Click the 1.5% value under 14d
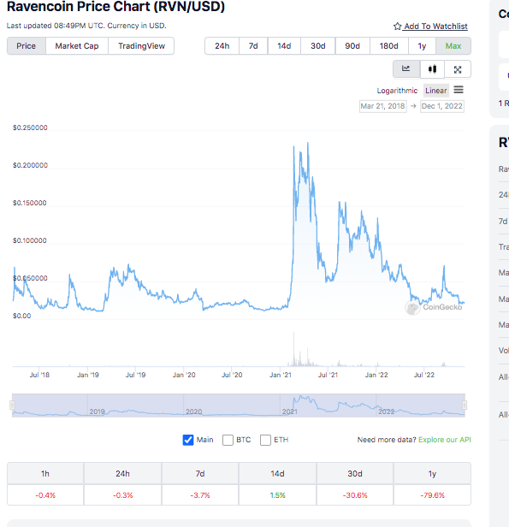Viewport: 509px width, 527px height. [277, 495]
